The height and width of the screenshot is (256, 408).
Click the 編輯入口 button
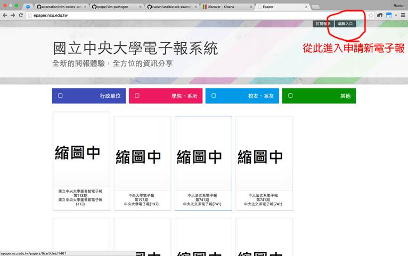[x=345, y=24]
